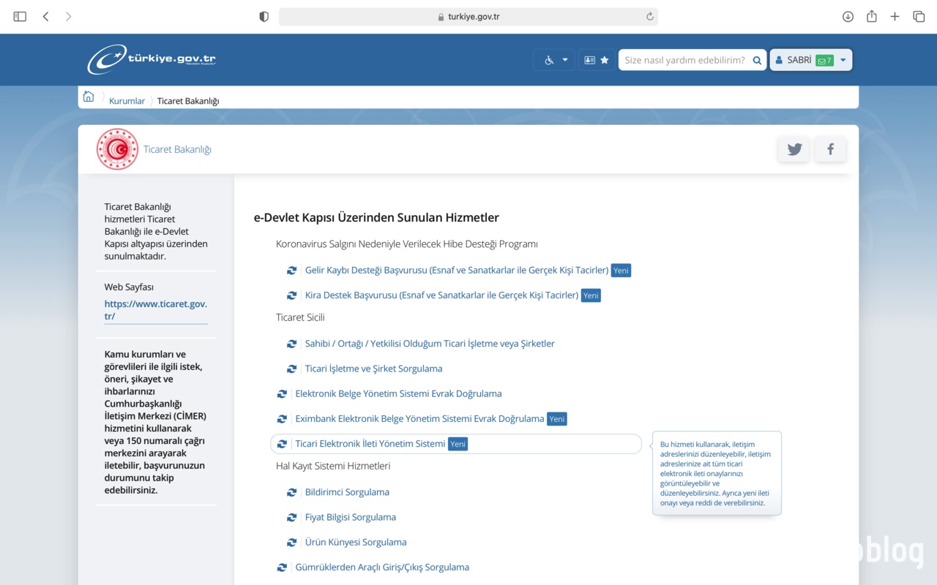The width and height of the screenshot is (937, 585).
Task: Open the green messages badge showing 7
Action: (824, 61)
